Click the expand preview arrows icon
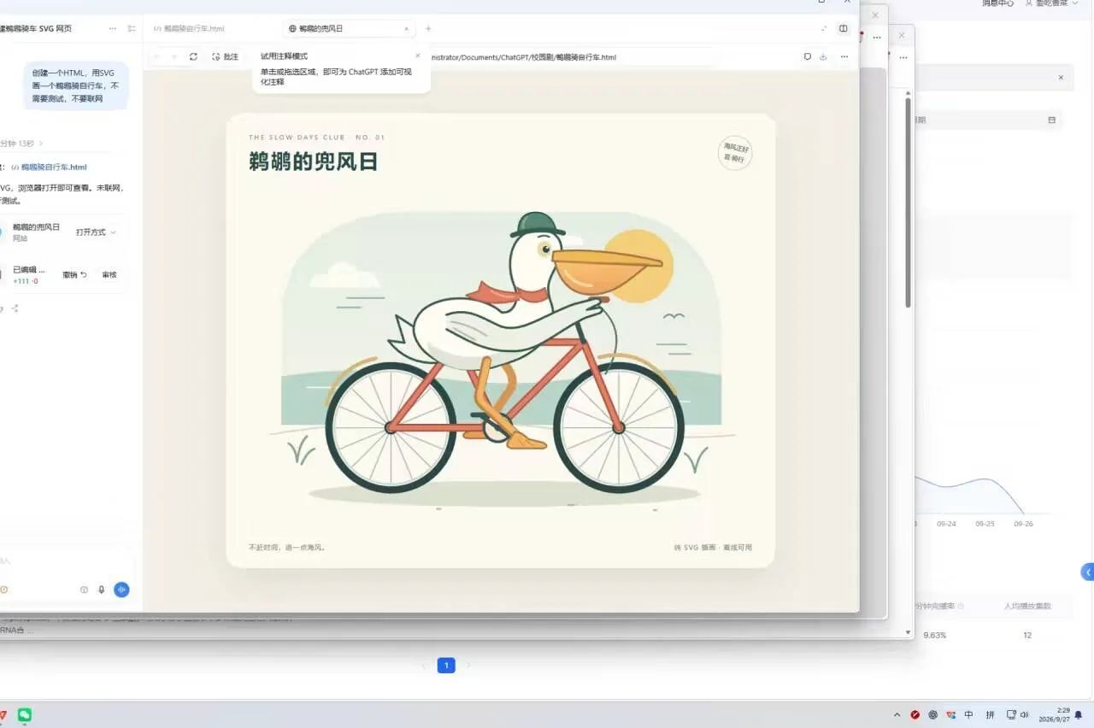The width and height of the screenshot is (1094, 728). pyautogui.click(x=824, y=28)
